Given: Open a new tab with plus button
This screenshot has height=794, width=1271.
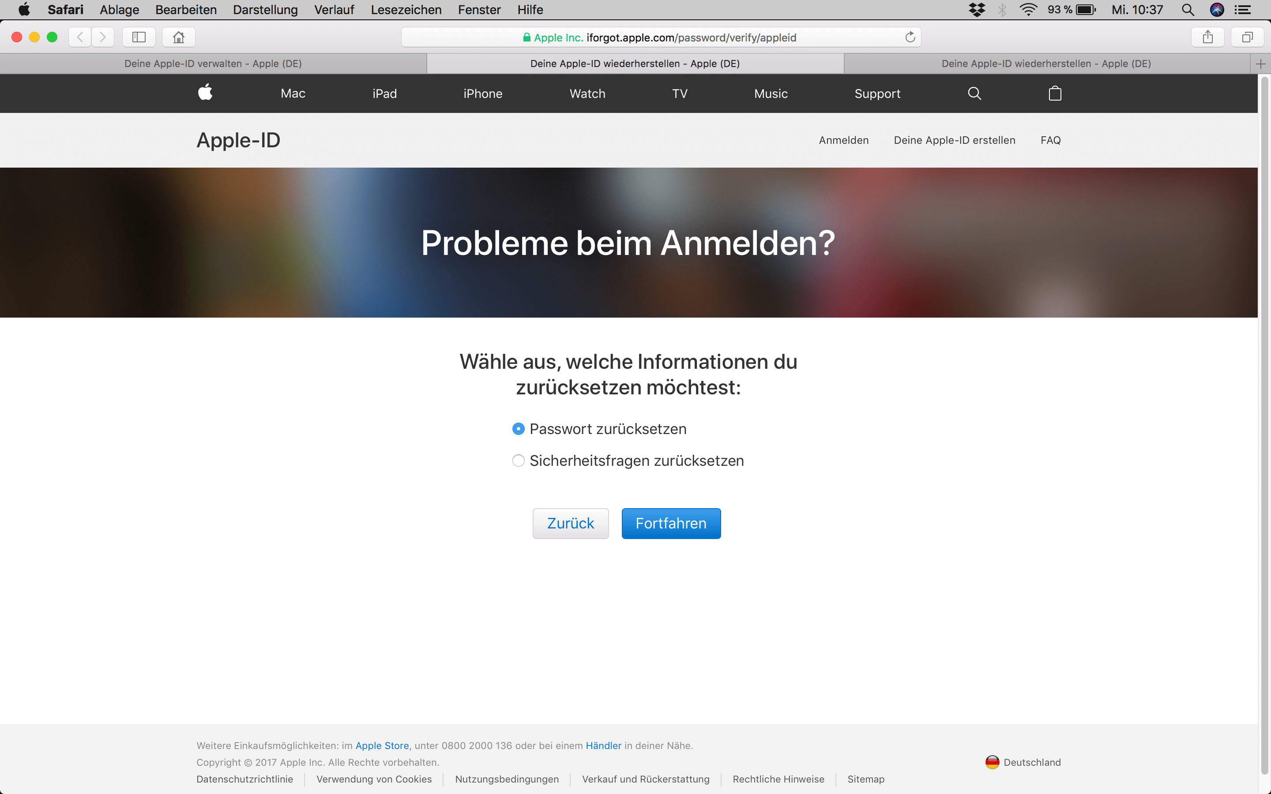Looking at the screenshot, I should click(1260, 64).
